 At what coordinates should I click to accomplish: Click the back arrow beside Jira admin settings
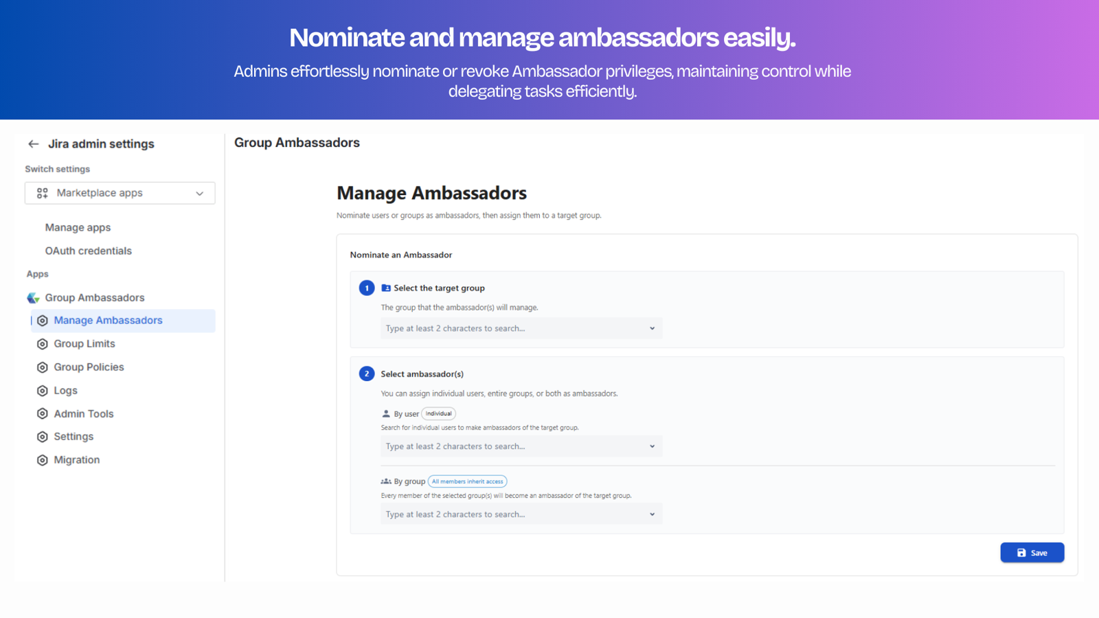pyautogui.click(x=33, y=144)
